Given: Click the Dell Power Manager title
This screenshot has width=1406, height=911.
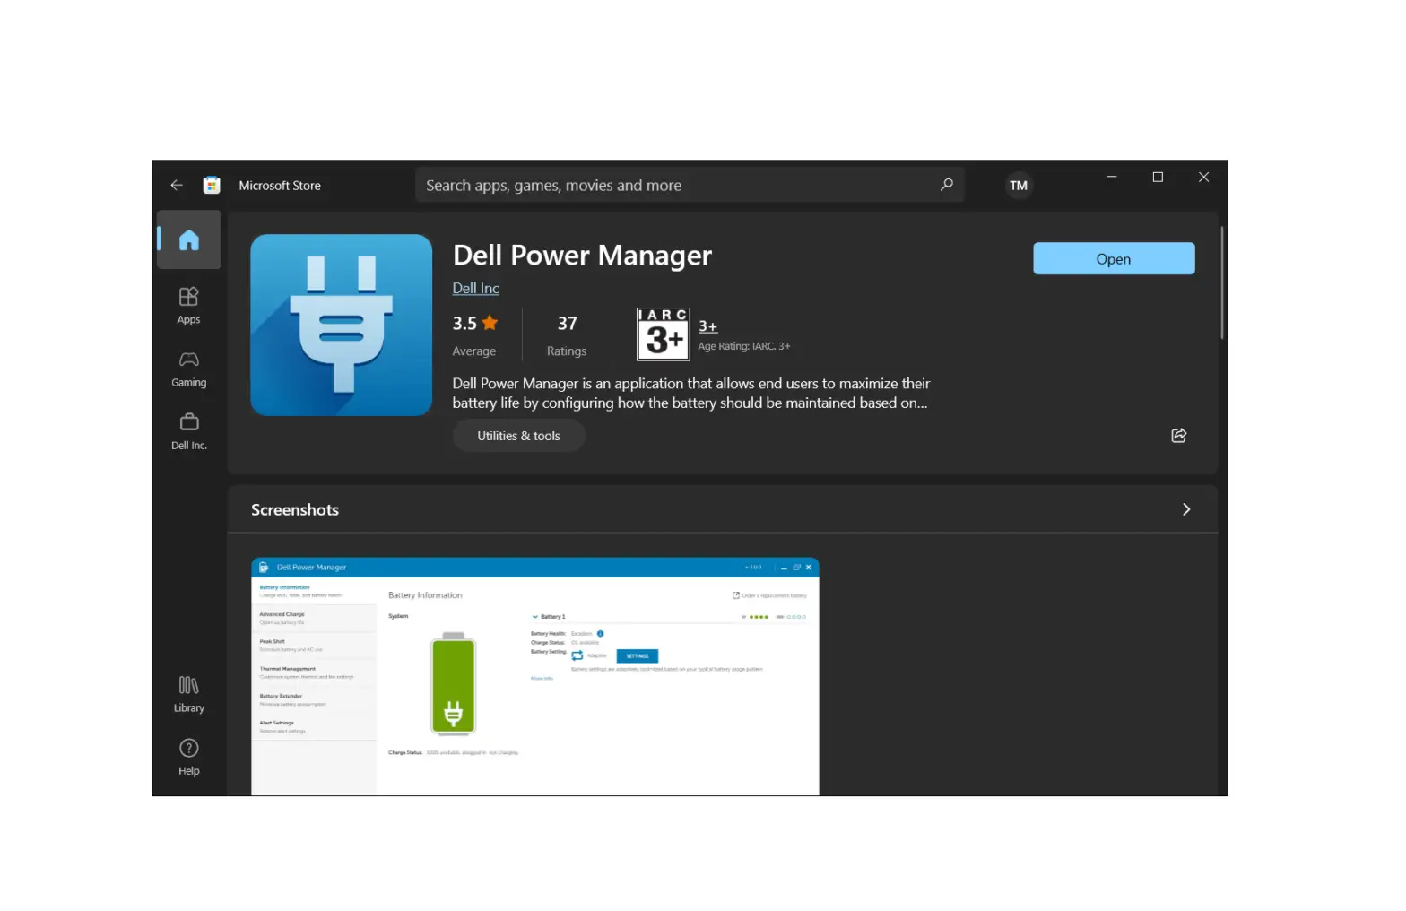Looking at the screenshot, I should [x=582, y=256].
